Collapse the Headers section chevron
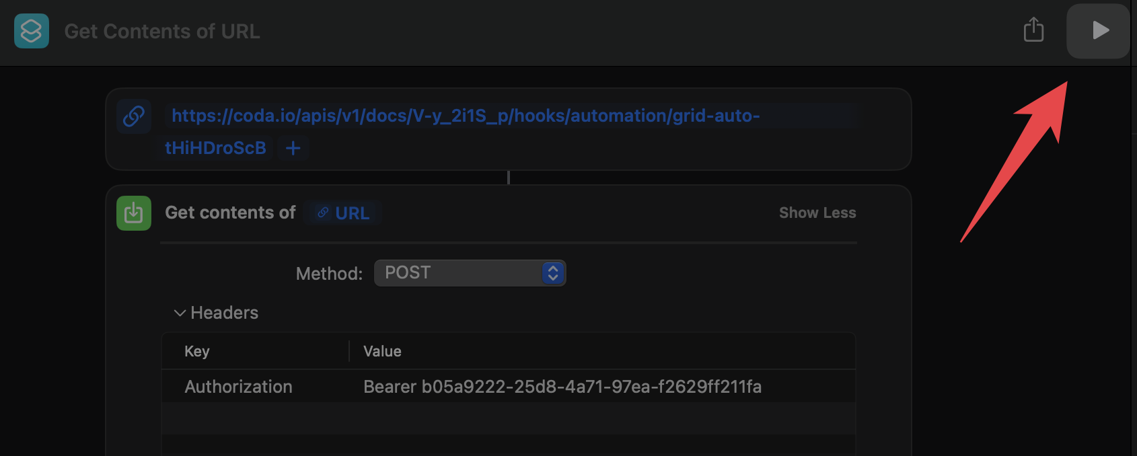 coord(180,313)
